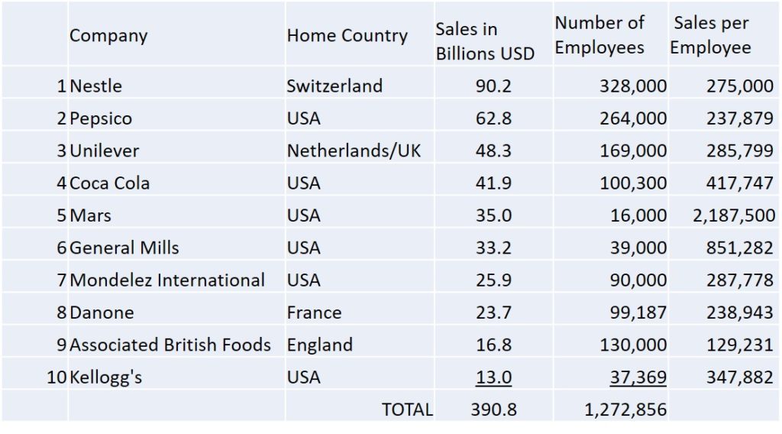Select the TOTAL label cell
782x434 pixels.
(x=407, y=410)
